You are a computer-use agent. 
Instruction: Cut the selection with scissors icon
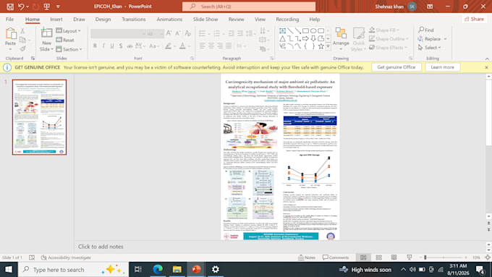pos(22,31)
